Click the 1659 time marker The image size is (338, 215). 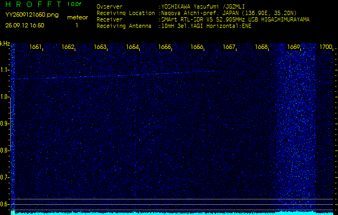click(x=293, y=47)
